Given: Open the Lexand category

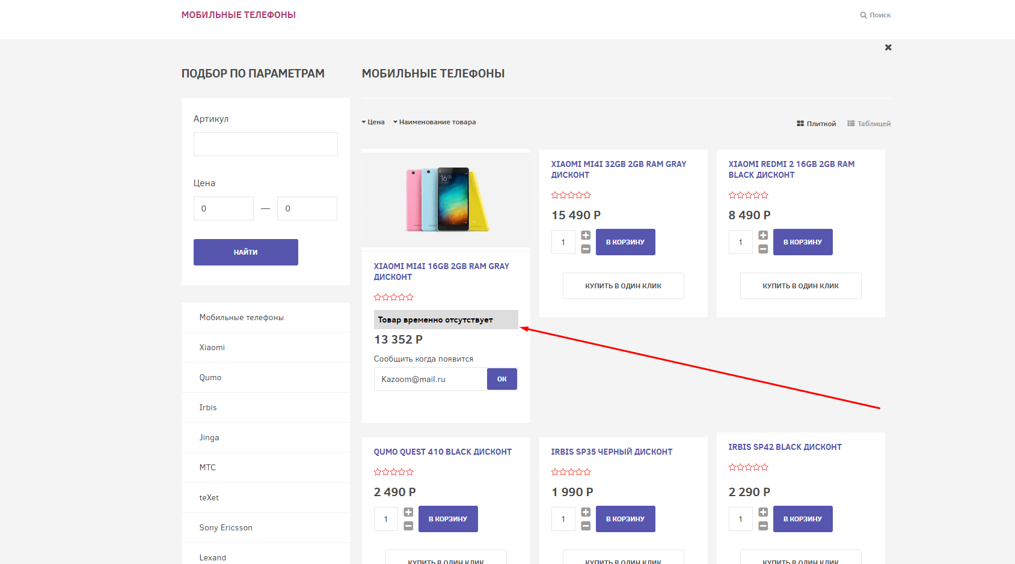Looking at the screenshot, I should (266, 554).
